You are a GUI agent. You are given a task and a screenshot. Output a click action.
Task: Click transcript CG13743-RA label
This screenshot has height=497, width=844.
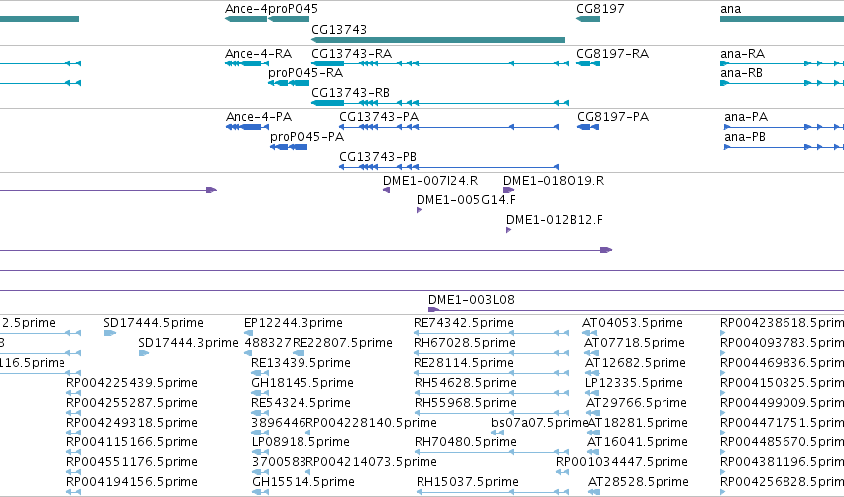tap(351, 54)
